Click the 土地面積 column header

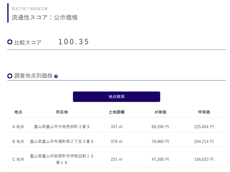click(x=116, y=112)
